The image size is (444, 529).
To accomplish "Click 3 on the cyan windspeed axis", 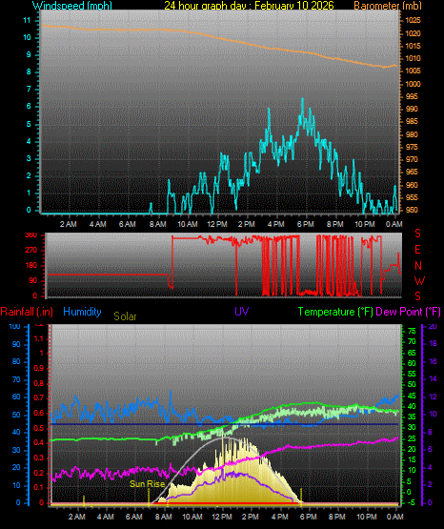I will tap(29, 158).
